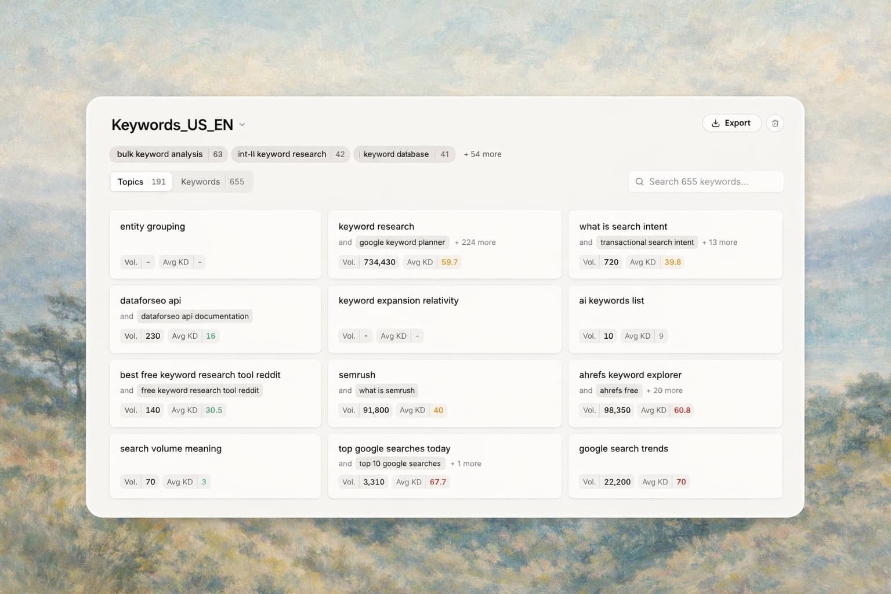Image resolution: width=891 pixels, height=594 pixels.
Task: Click the dataforseo api documentation tag
Action: point(195,316)
